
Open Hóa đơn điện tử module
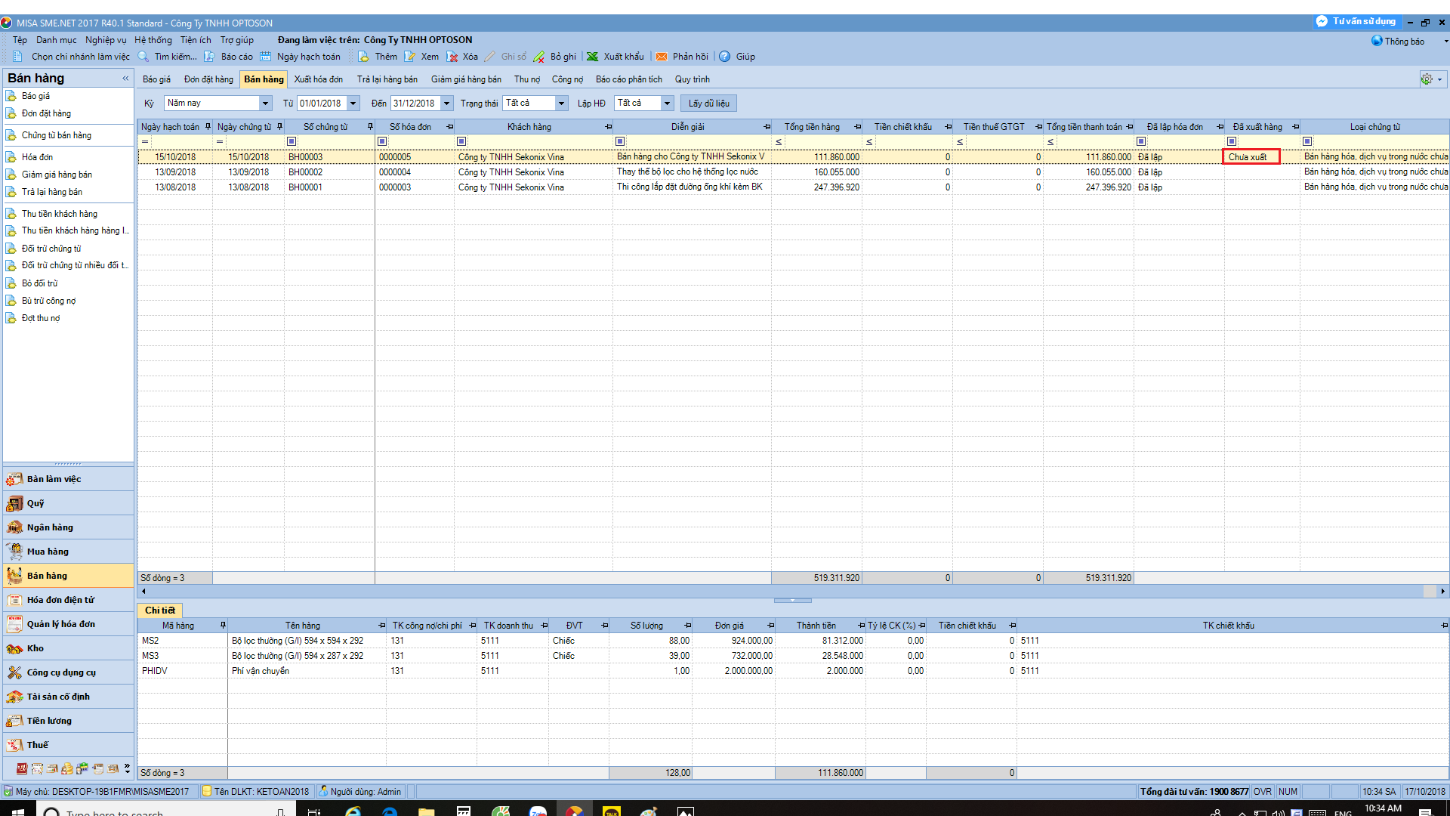point(68,600)
